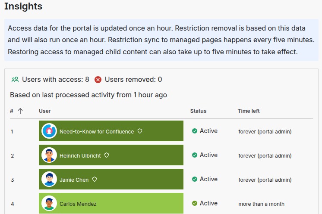
Task: Click row number 4
Action: click(x=13, y=204)
